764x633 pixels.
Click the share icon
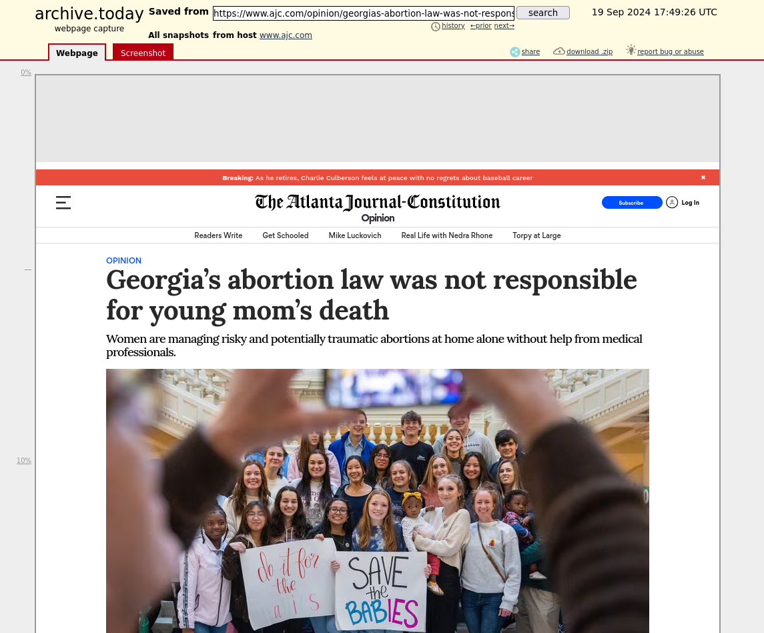click(514, 51)
